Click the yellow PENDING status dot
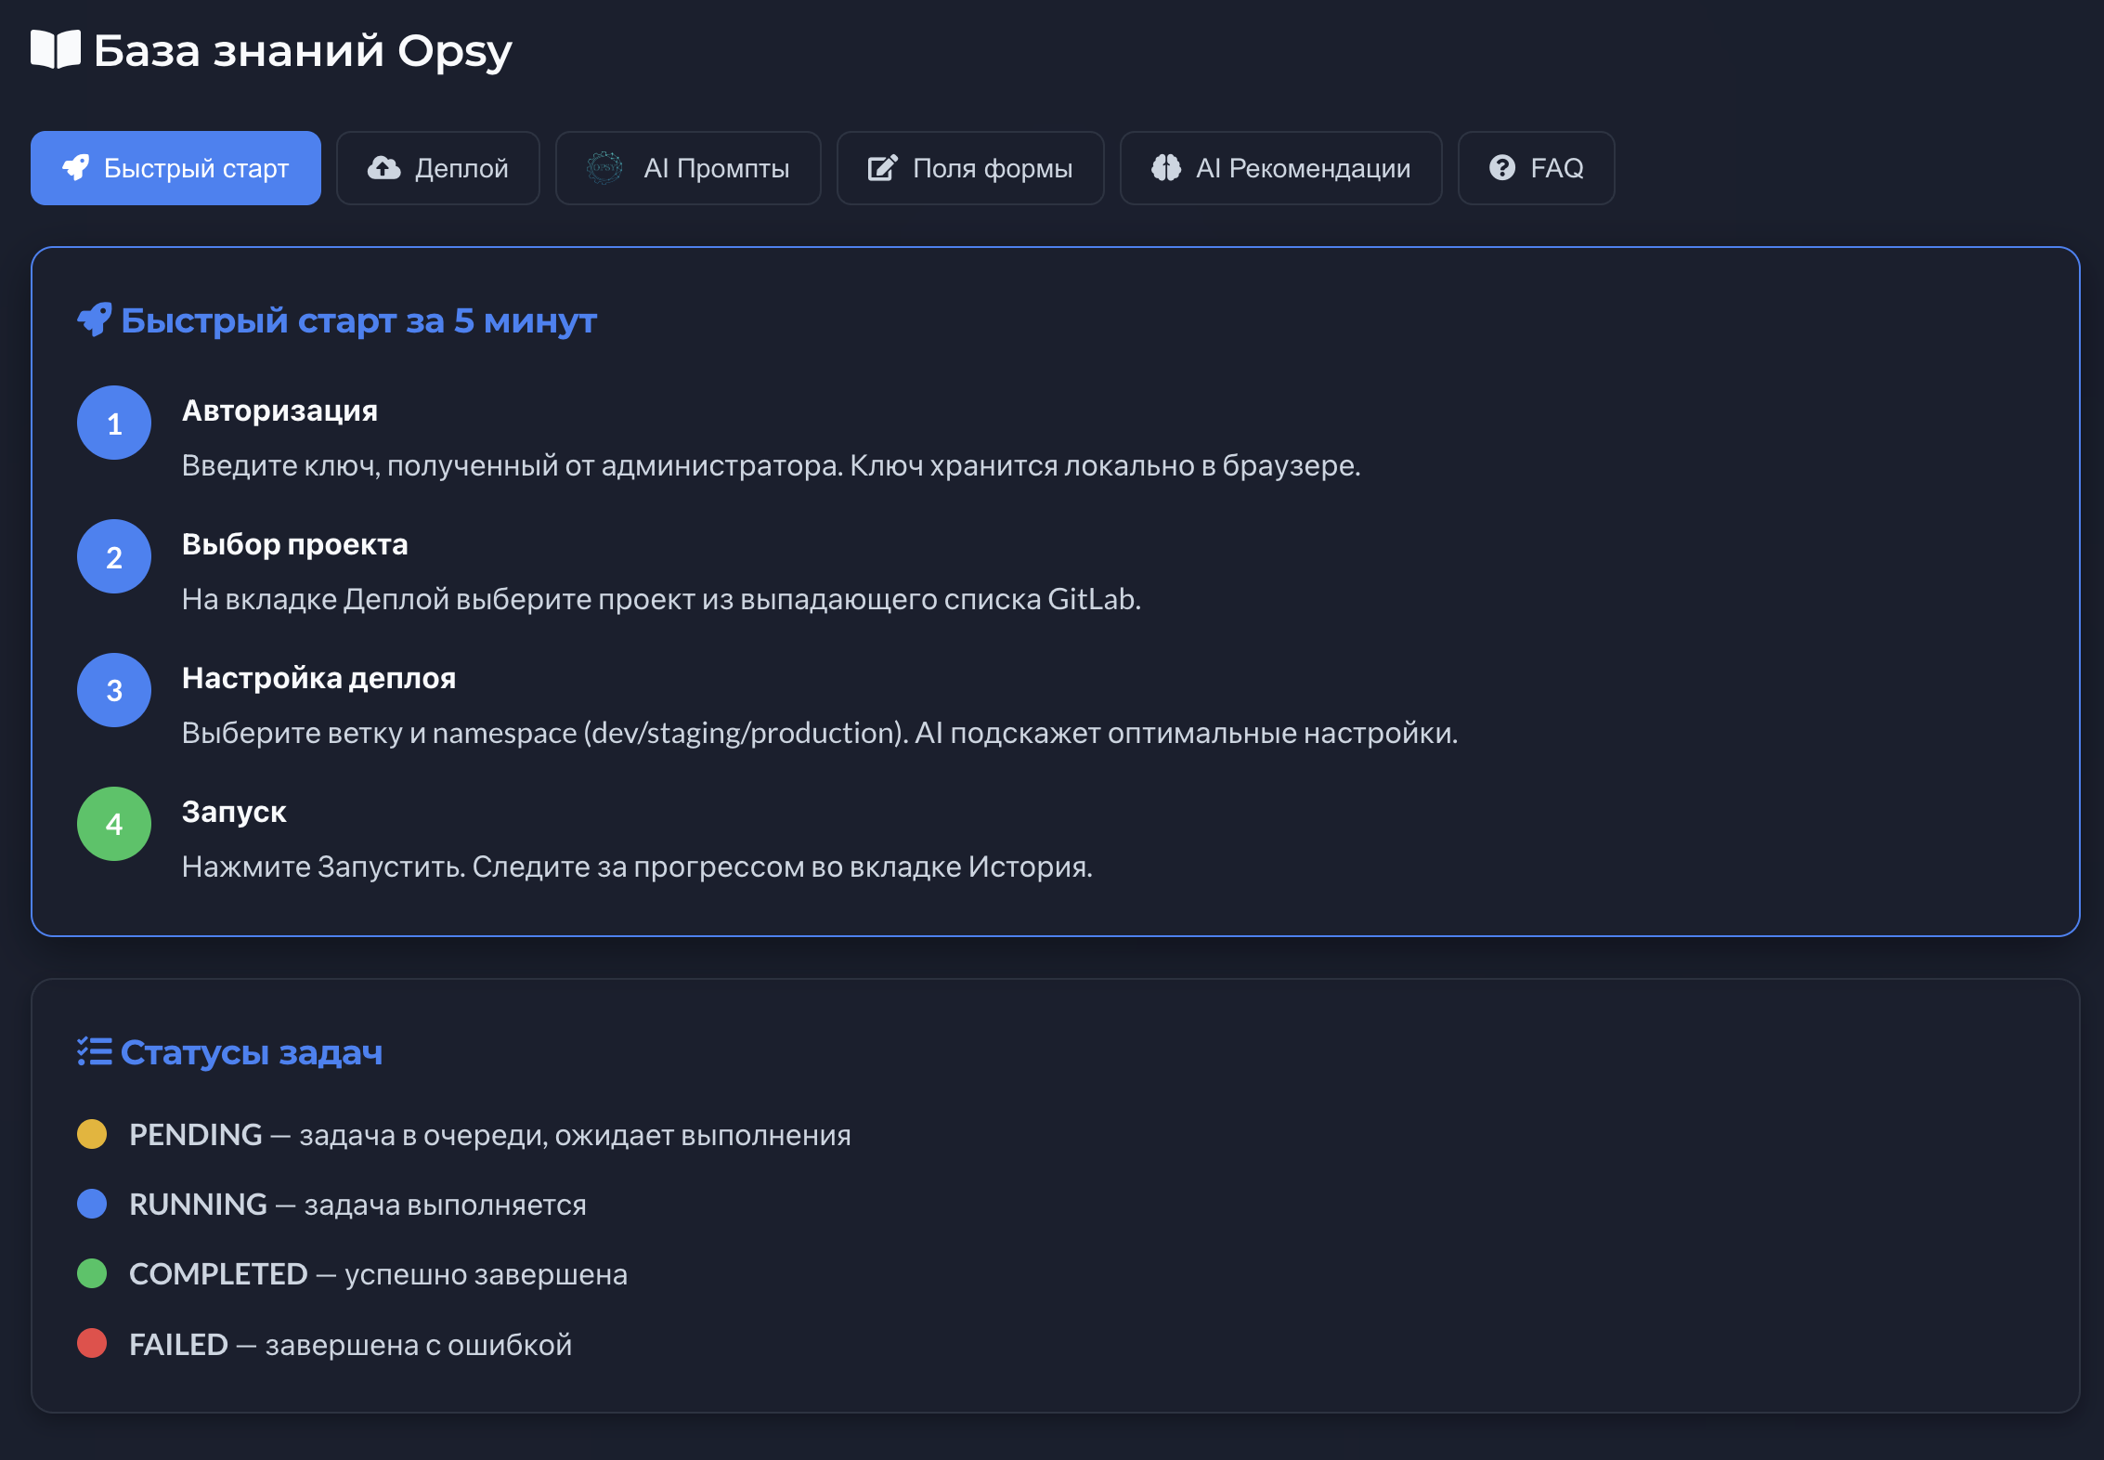2104x1460 pixels. coord(92,1134)
